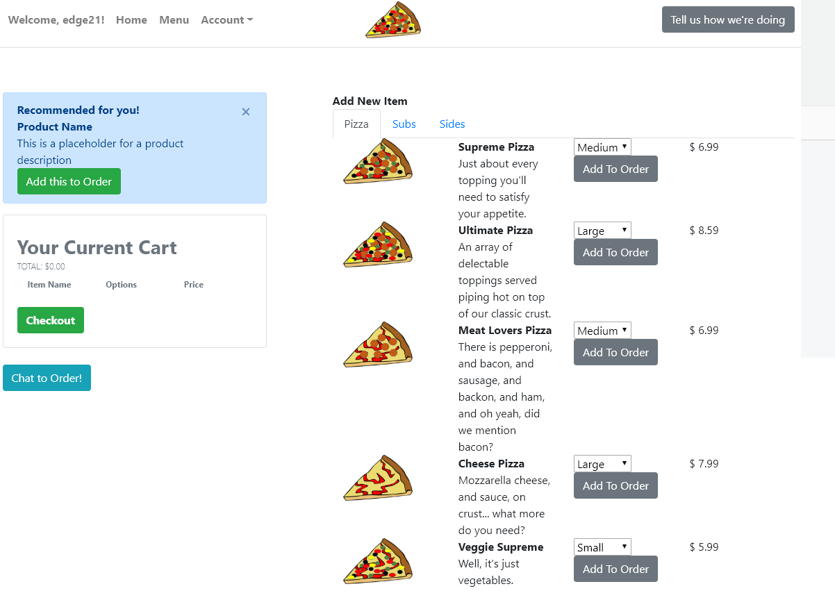Screen dimensions: 835x591
Task: Open the Veggie Supreme size dropdown
Action: pos(602,547)
